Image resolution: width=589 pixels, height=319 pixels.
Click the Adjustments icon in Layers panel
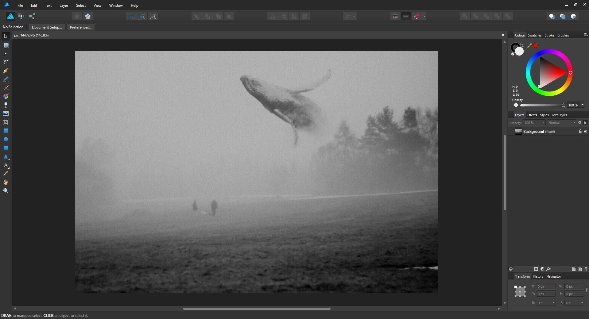tap(542, 269)
